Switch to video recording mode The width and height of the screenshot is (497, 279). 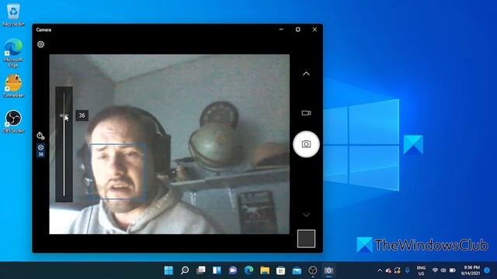[x=306, y=113]
